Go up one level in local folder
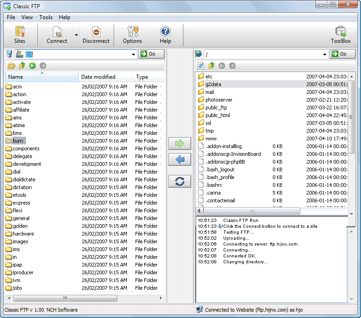 pyautogui.click(x=22, y=66)
